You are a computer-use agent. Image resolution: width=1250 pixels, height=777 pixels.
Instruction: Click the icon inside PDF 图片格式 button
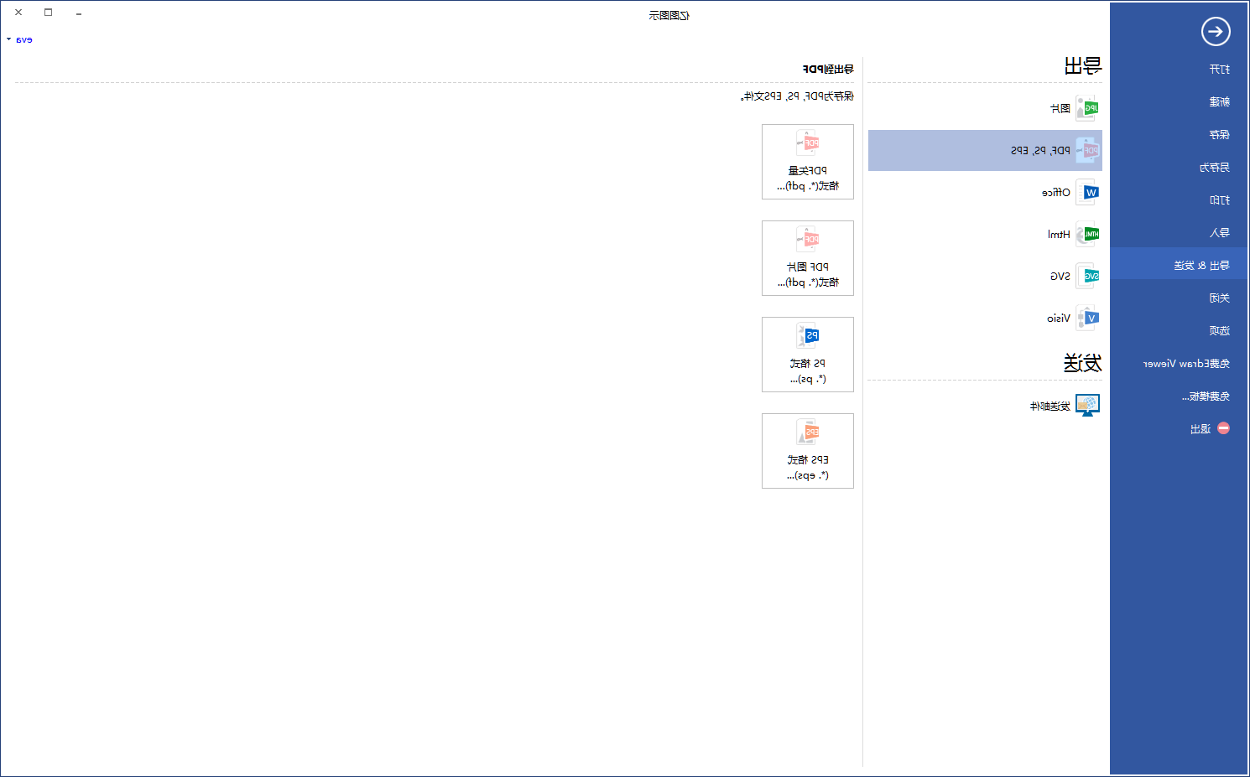point(808,240)
